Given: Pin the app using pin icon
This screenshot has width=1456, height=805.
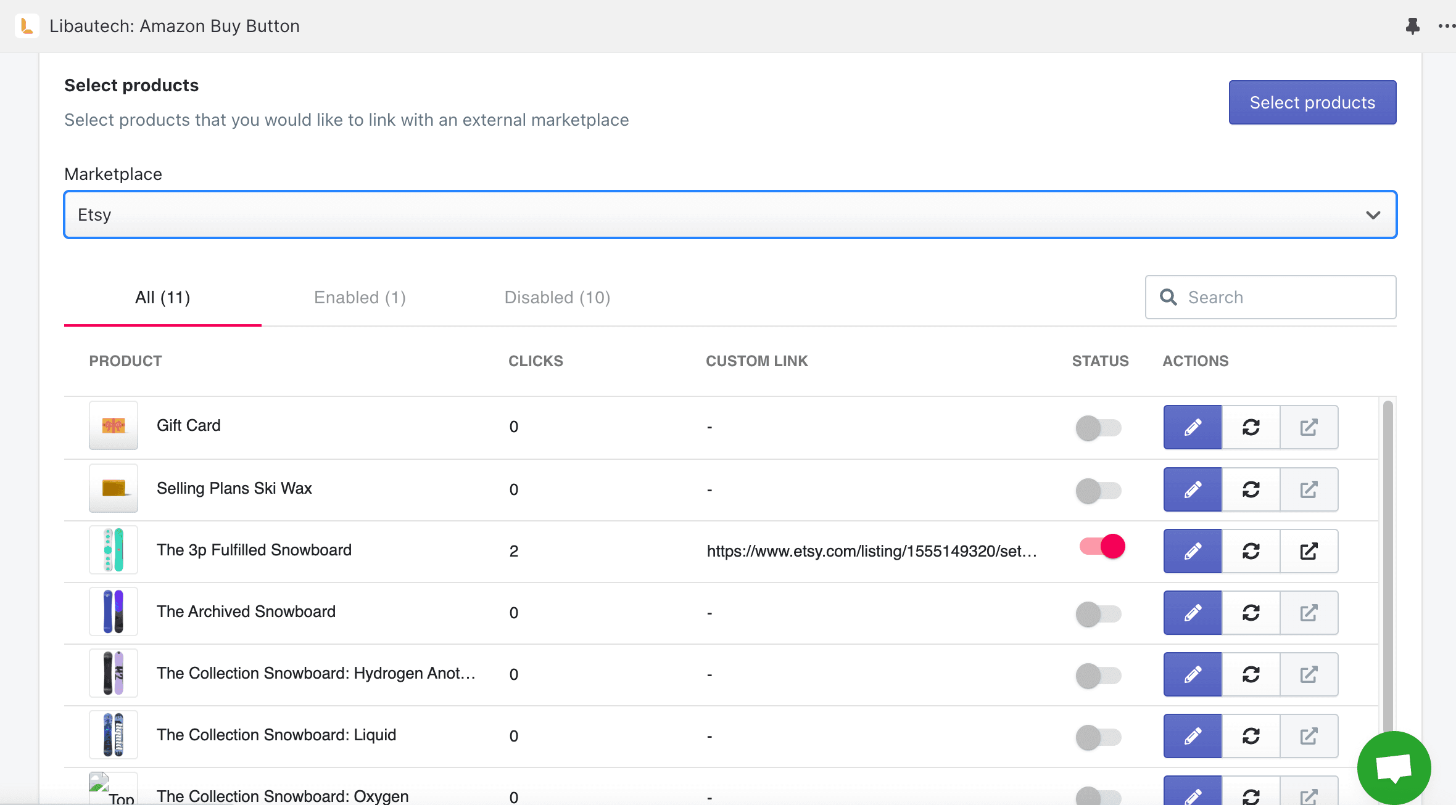Looking at the screenshot, I should pos(1413,26).
